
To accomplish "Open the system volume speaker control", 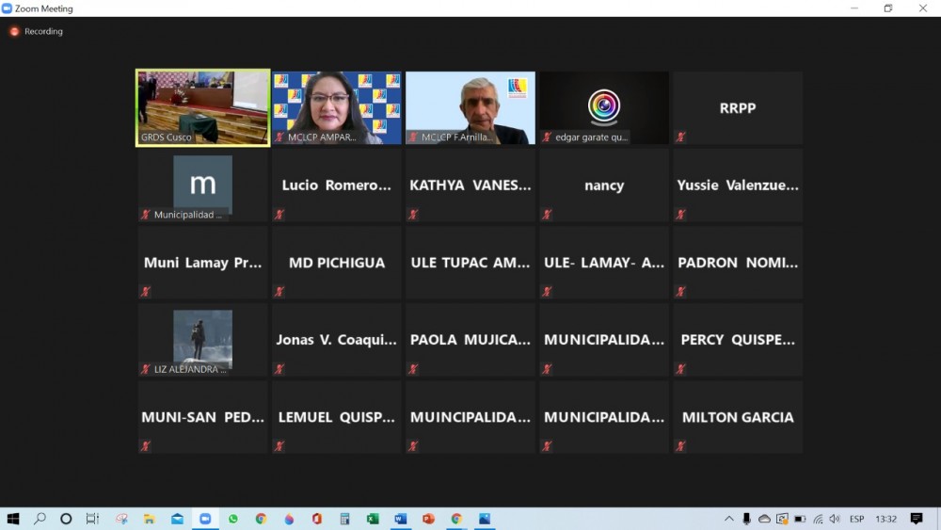I will (835, 519).
